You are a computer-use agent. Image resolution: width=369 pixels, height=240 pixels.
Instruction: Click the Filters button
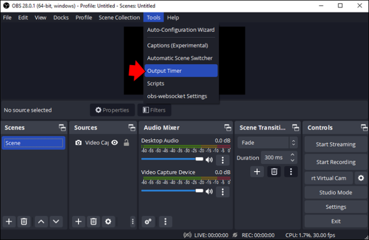point(155,110)
